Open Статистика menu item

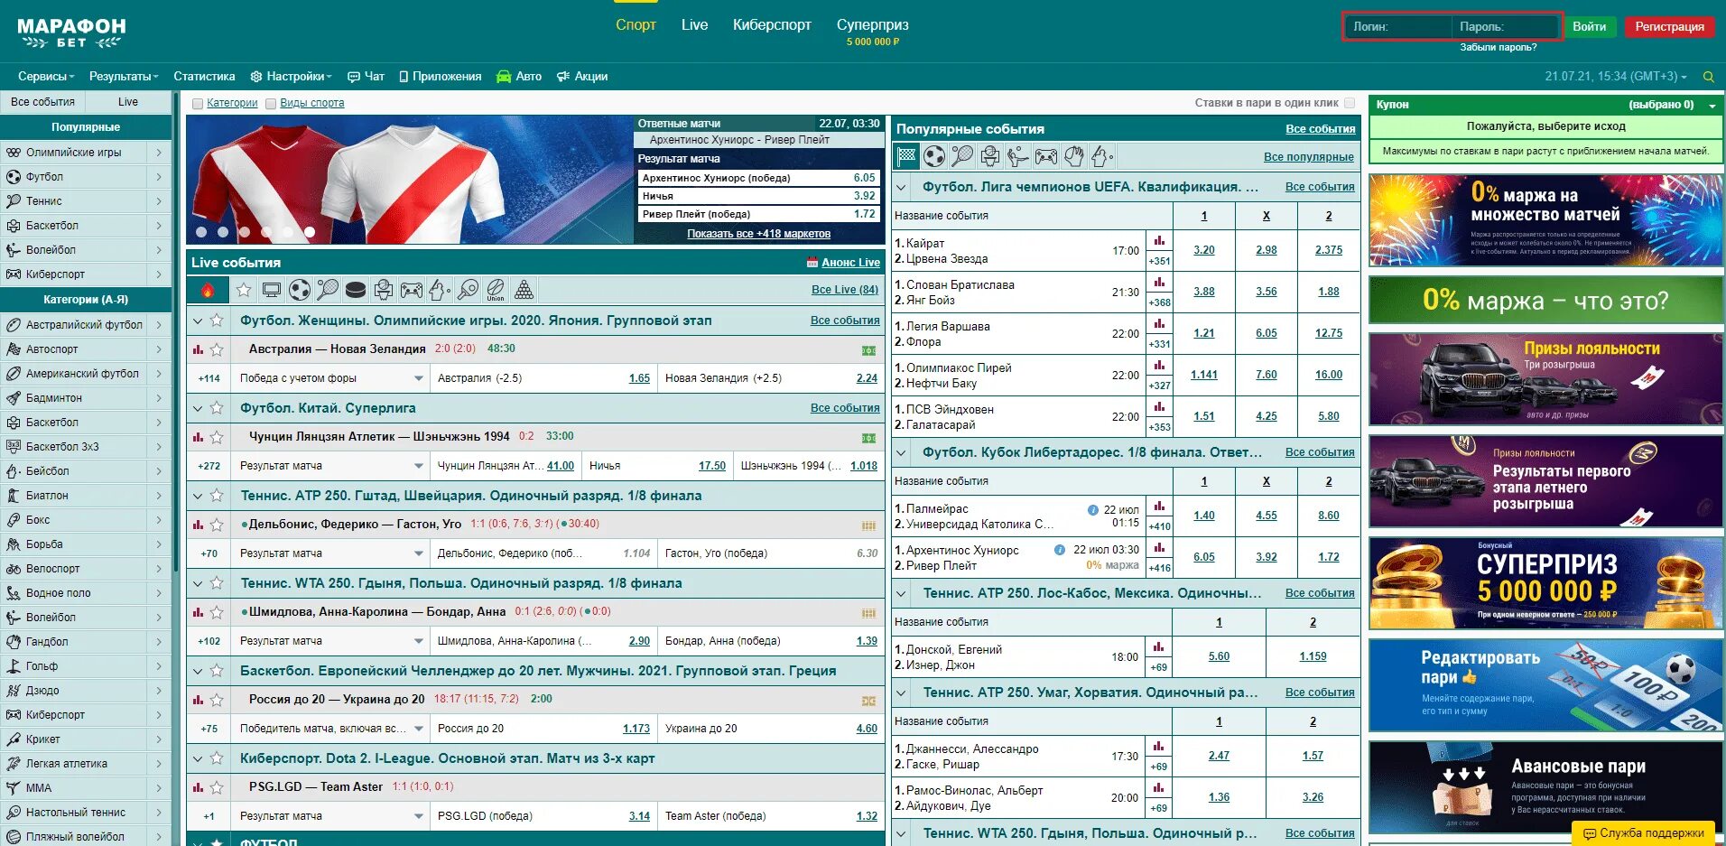tap(204, 77)
